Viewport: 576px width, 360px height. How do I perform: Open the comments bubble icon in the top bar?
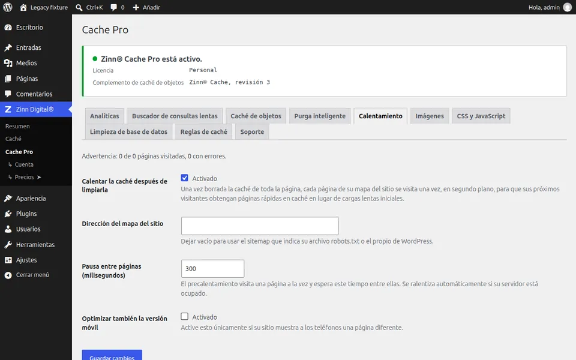(113, 7)
